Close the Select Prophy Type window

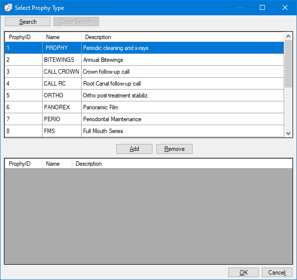[285, 7]
